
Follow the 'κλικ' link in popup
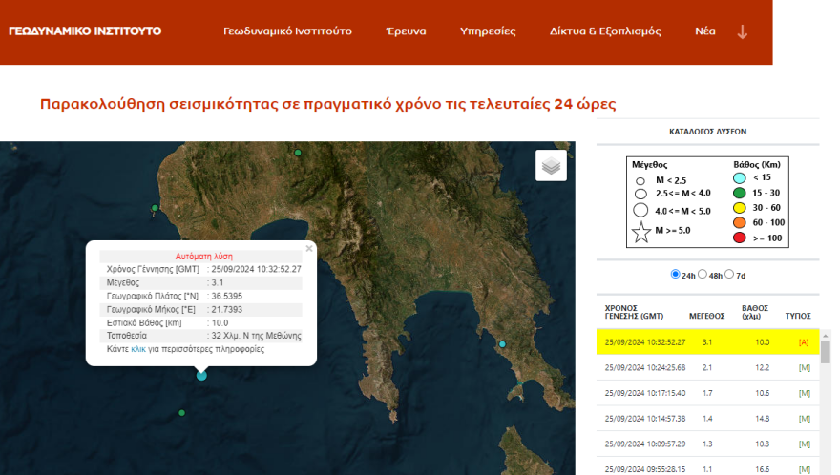pyautogui.click(x=138, y=349)
